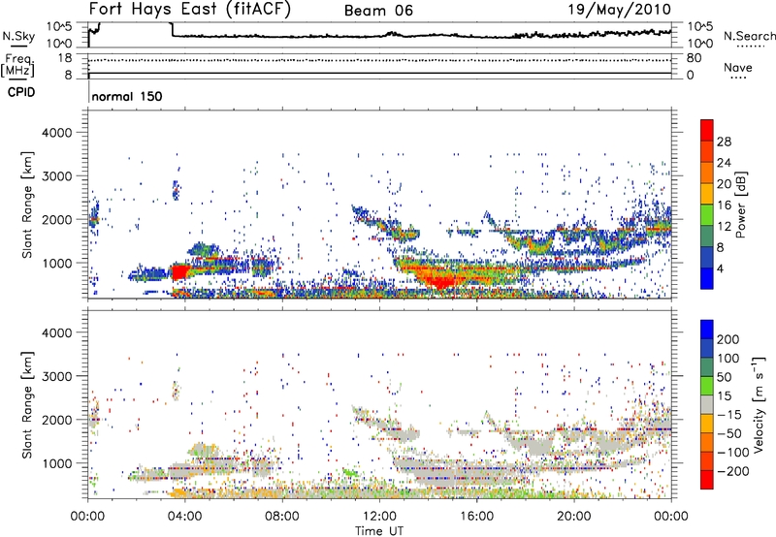
Task: Select the -15 label on Velocity colorbar
Action: click(729, 415)
